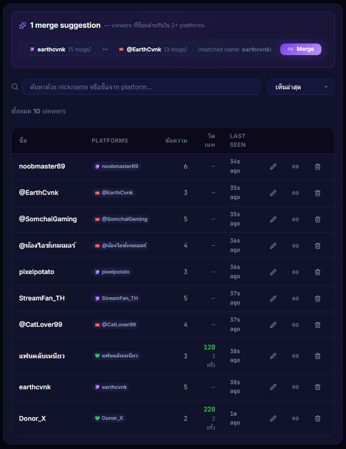Click the merge sparkle icon in the suggestion banner
The image size is (346, 449).
coord(22,25)
